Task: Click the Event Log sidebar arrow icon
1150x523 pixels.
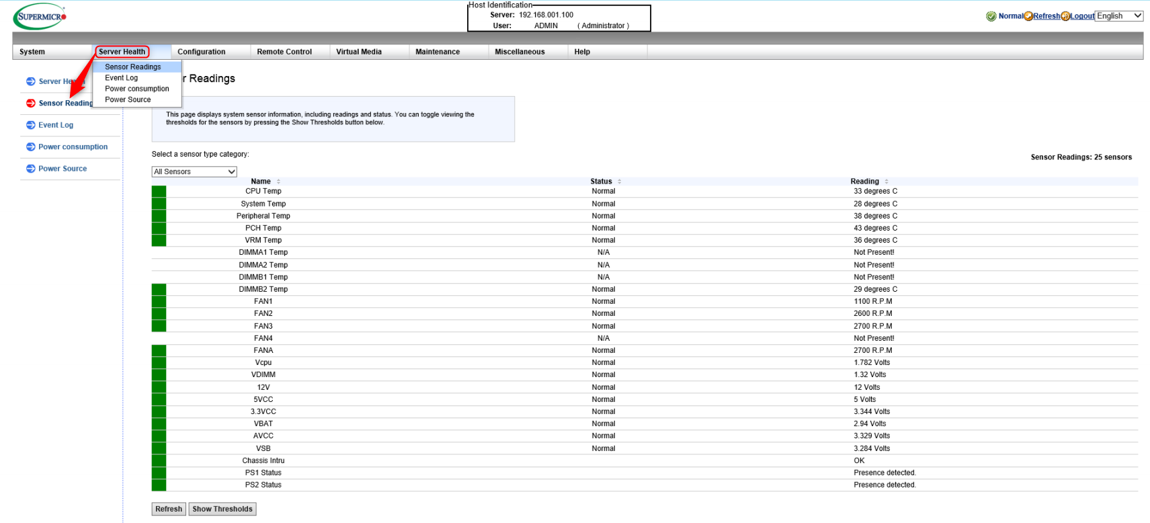Action: point(31,125)
